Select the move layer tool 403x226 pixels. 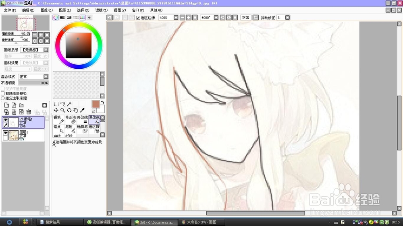pos(56,110)
